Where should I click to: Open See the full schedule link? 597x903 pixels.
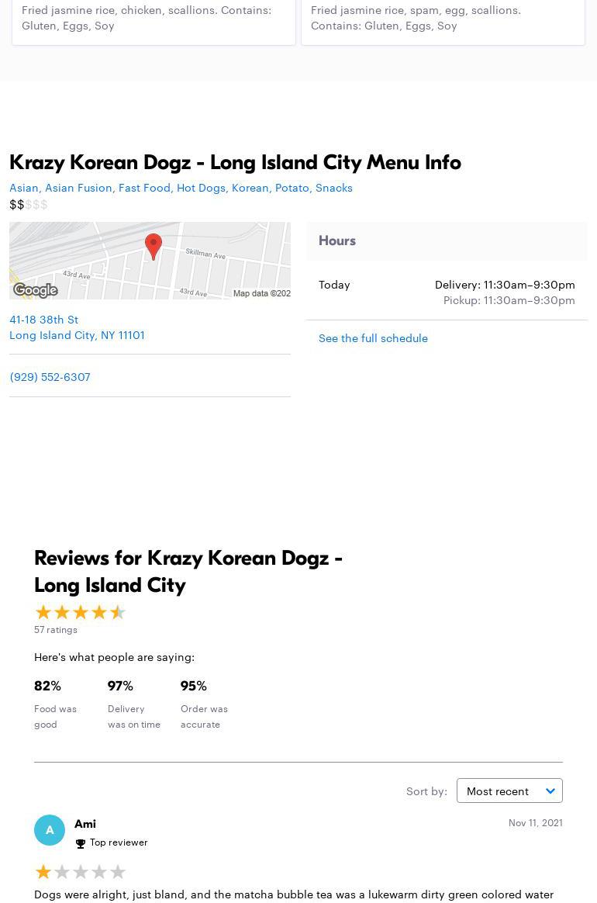coord(373,337)
